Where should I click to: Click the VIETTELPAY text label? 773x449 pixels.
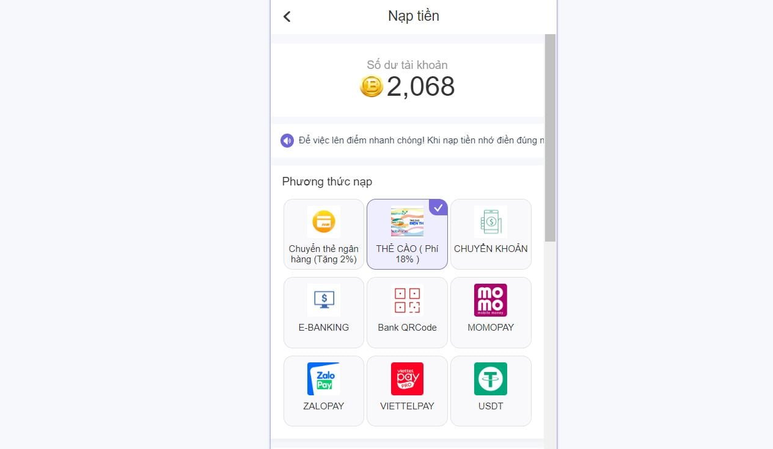tap(407, 406)
